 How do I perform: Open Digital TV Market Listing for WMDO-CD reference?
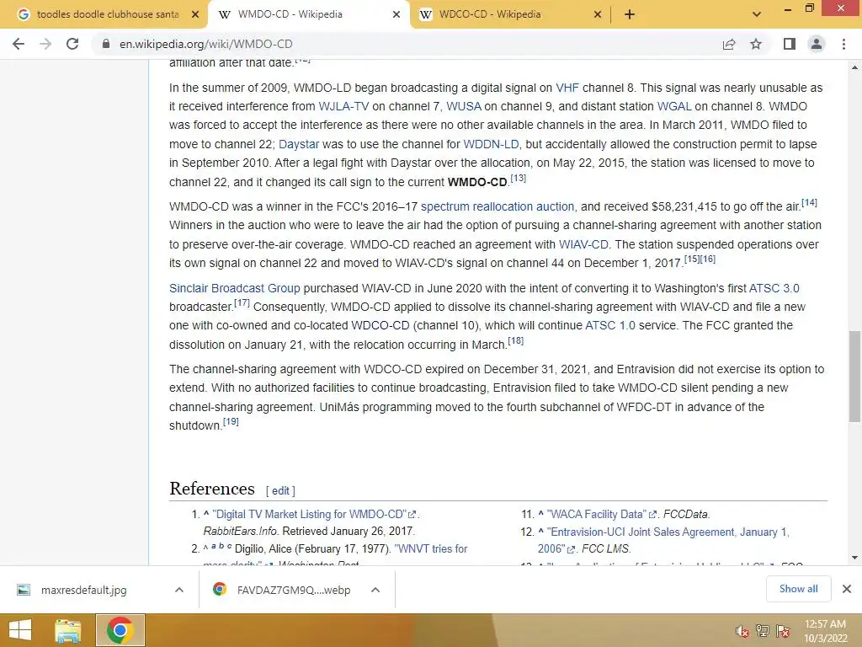pyautogui.click(x=315, y=515)
